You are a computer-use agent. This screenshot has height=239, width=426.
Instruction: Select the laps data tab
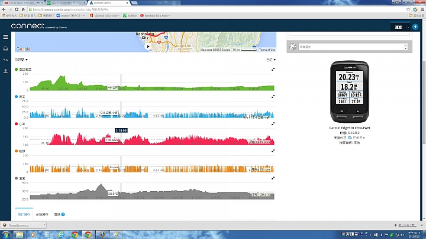click(42, 214)
